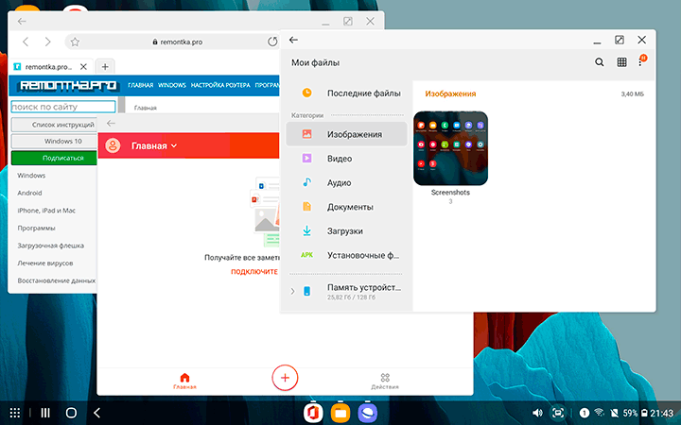Screen dimensions: 681x425
Task: Open the Office account profile icon
Action: 113,145
